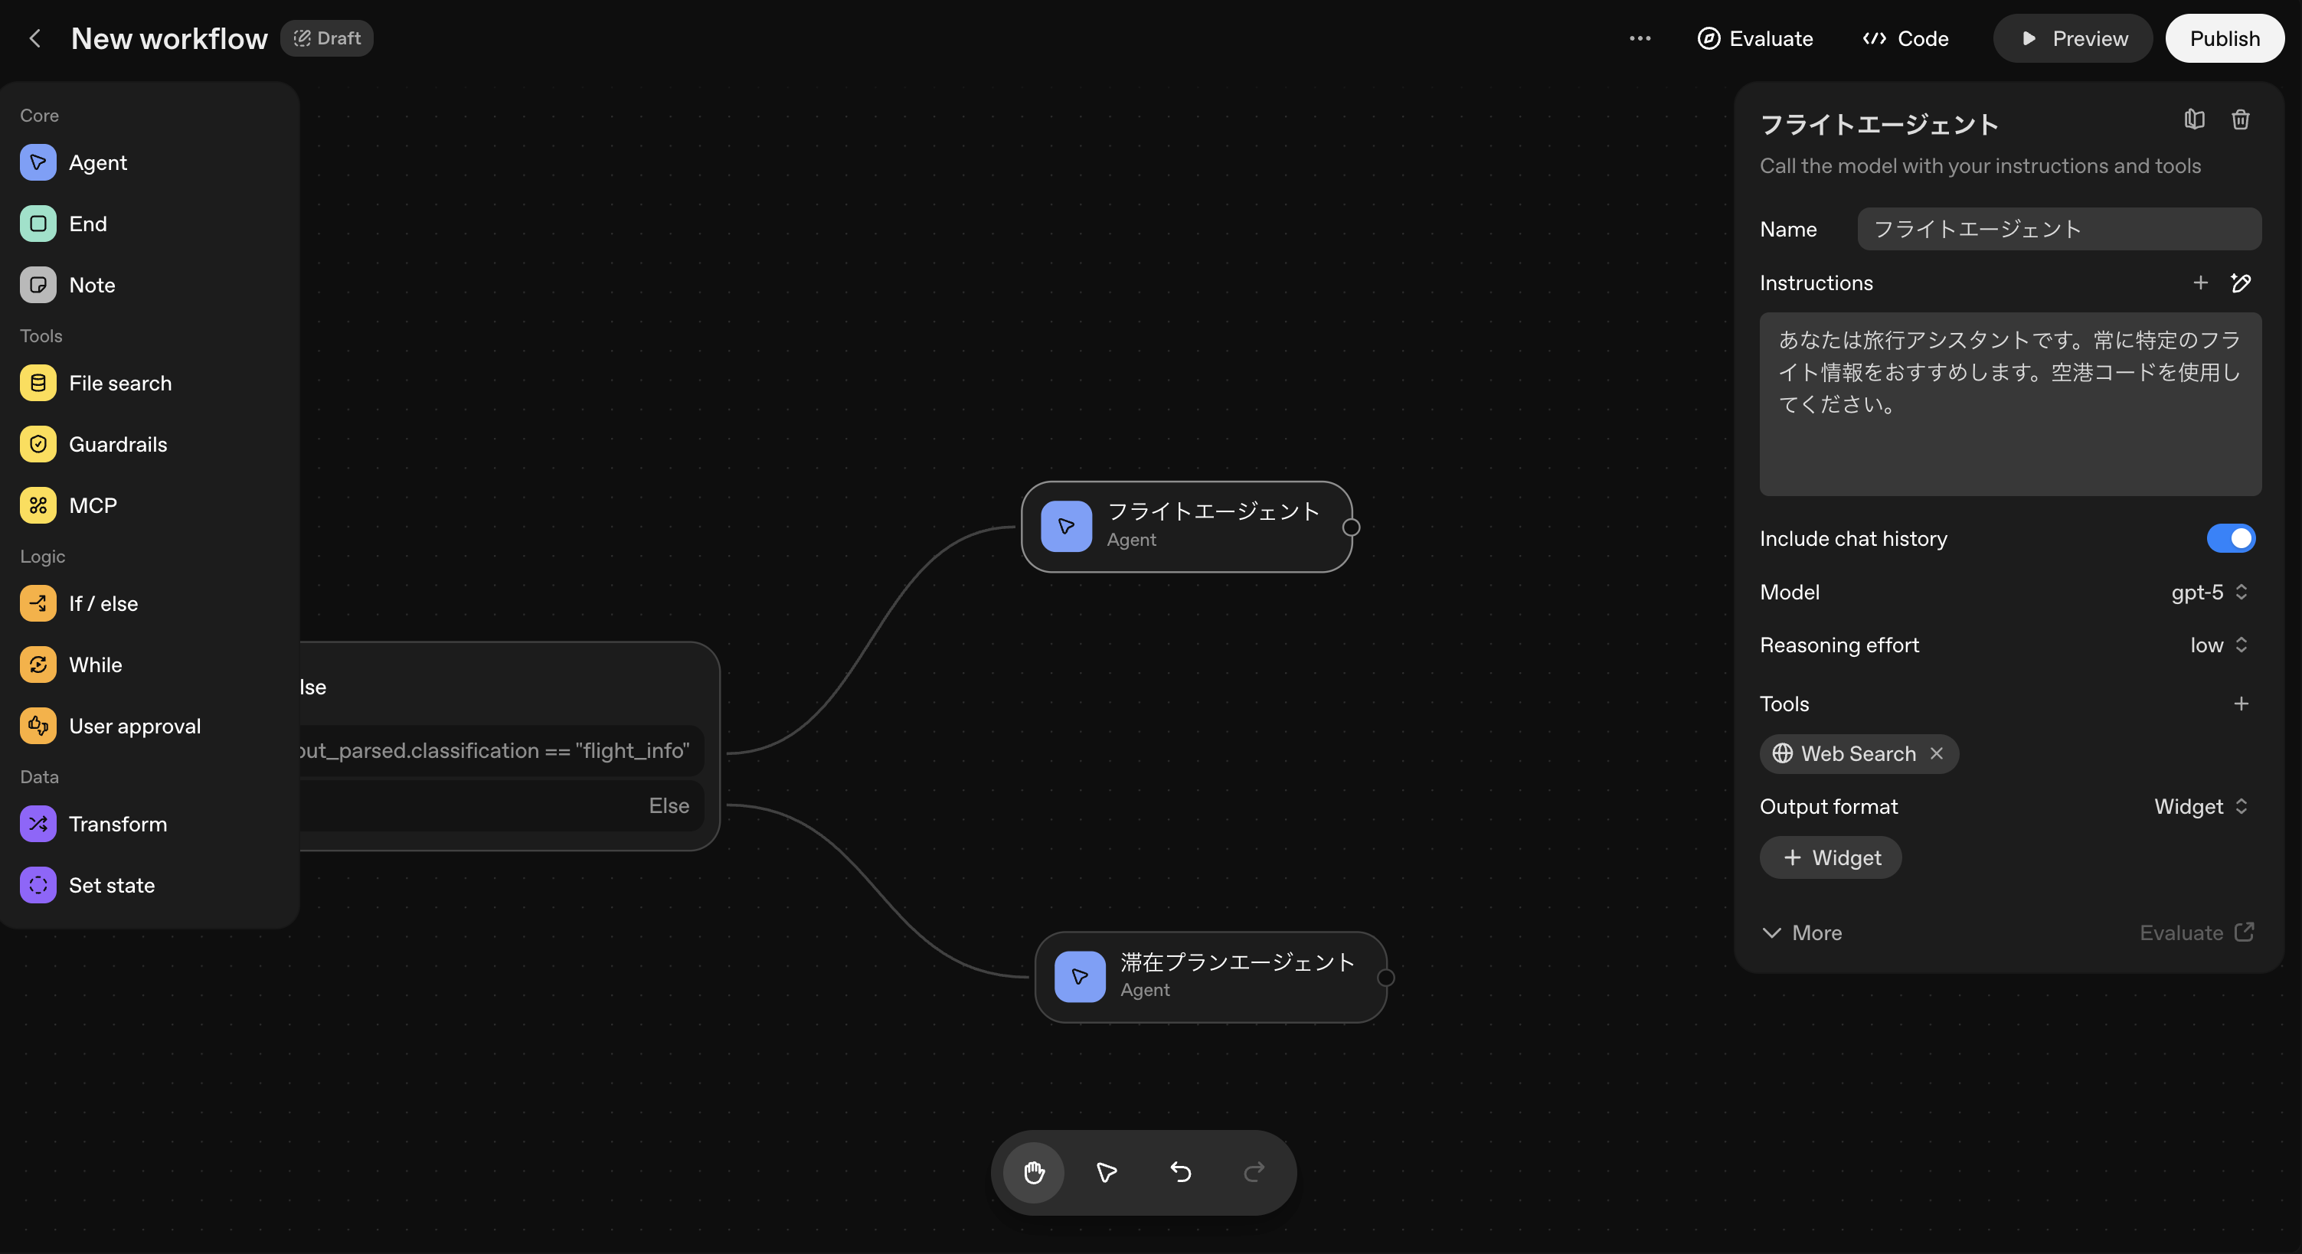Click the generate instructions pencil icon
This screenshot has height=1254, width=2302.
click(2240, 283)
